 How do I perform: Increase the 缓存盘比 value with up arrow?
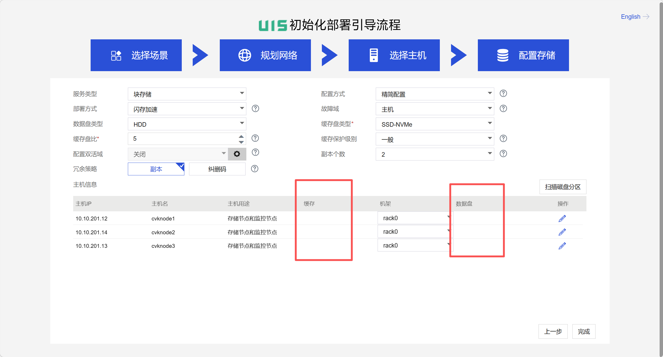pyautogui.click(x=241, y=136)
